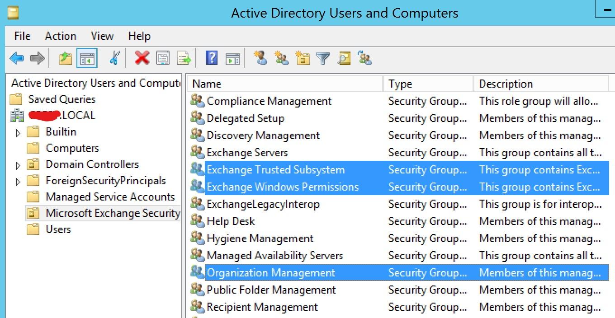The image size is (615, 318).
Task: Click the Find Objects in Directory icon
Action: [x=344, y=58]
